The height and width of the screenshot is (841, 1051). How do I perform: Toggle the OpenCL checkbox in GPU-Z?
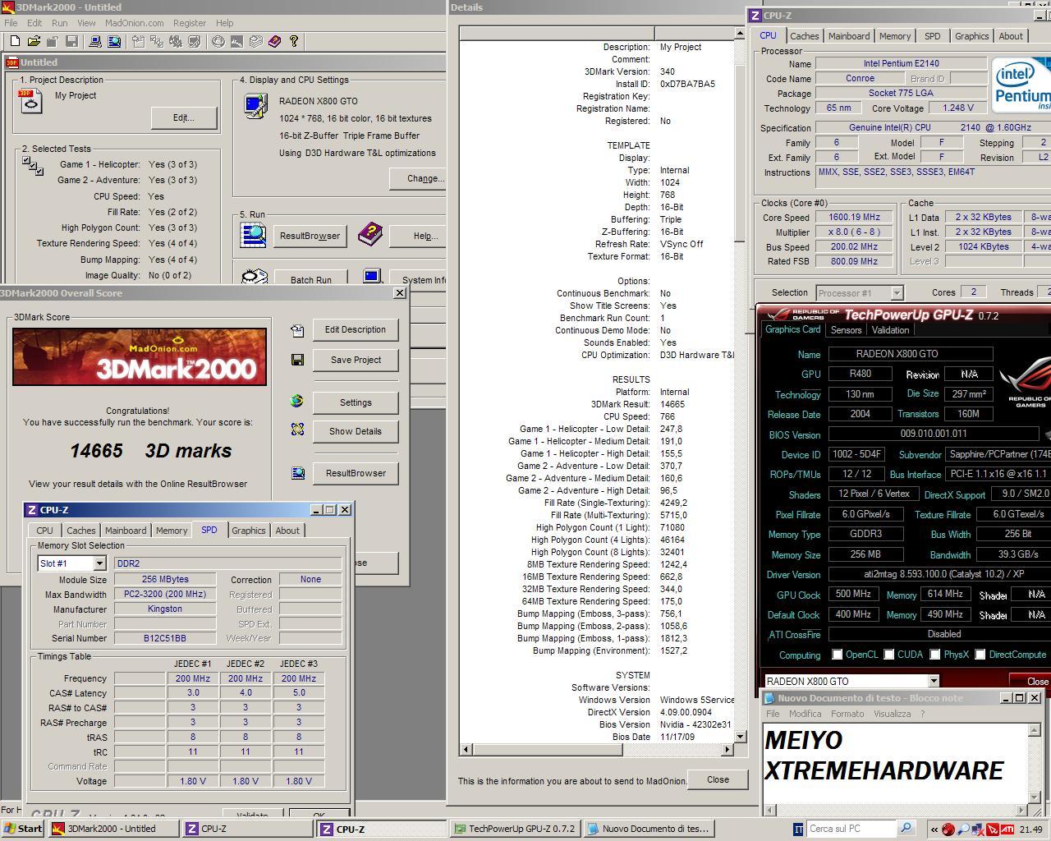[x=838, y=655]
